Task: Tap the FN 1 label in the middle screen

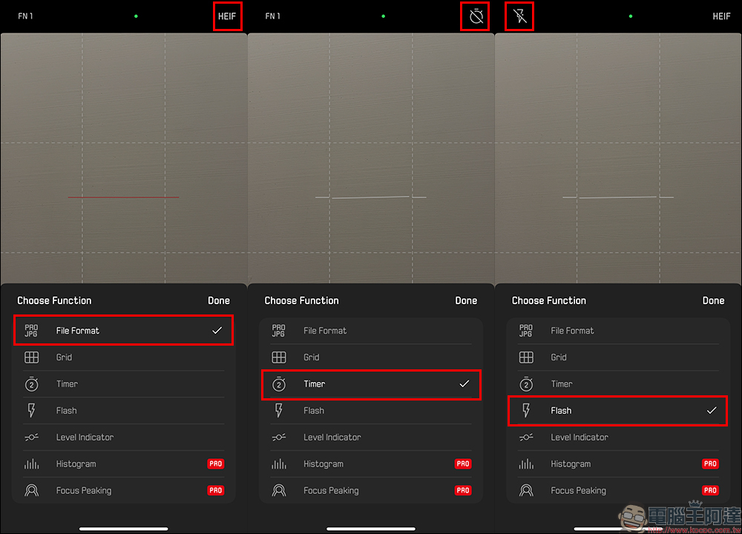Action: [x=273, y=16]
